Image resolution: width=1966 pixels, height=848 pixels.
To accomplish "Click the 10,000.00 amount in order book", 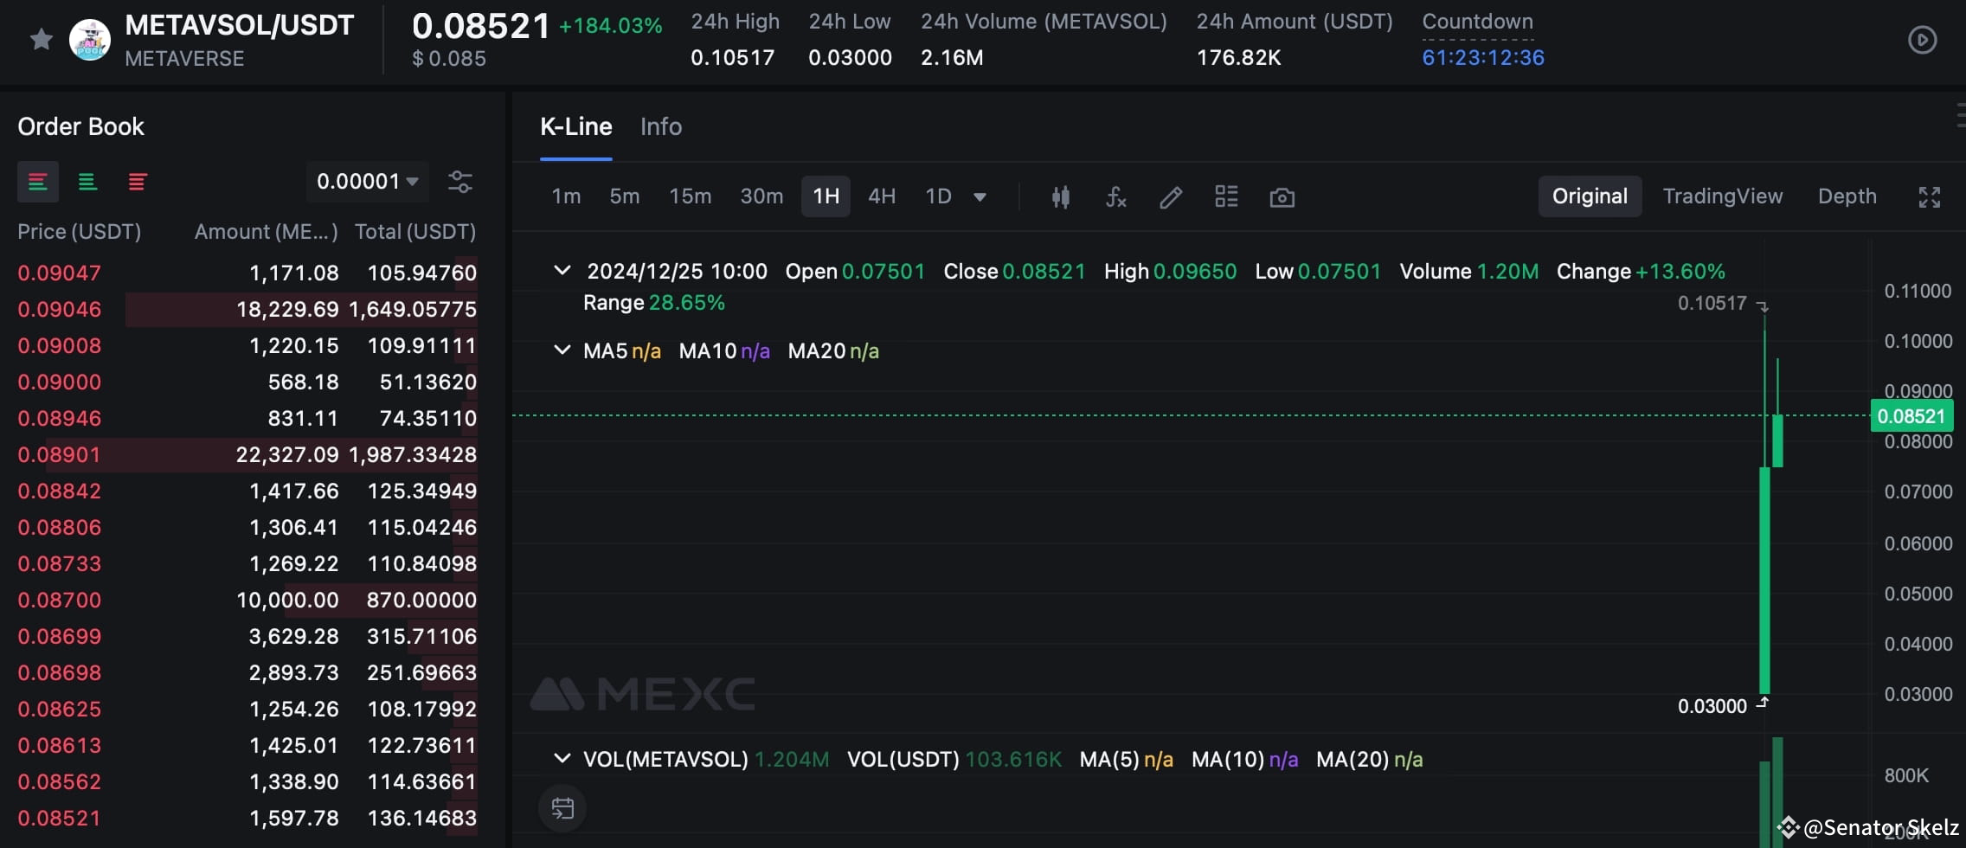I will click(x=287, y=600).
